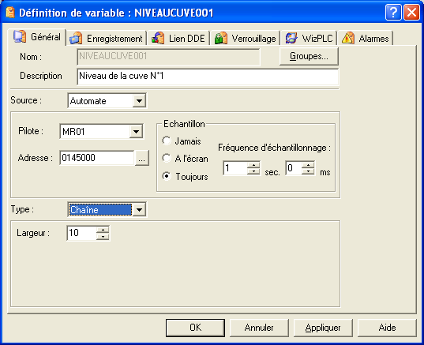The image size is (424, 345).
Task: Select the Toujours sampling option
Action: pos(167,176)
